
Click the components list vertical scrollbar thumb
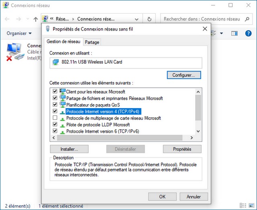click(x=198, y=108)
